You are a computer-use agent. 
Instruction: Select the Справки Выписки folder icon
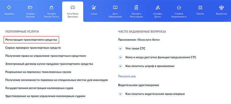tap(30, 7)
